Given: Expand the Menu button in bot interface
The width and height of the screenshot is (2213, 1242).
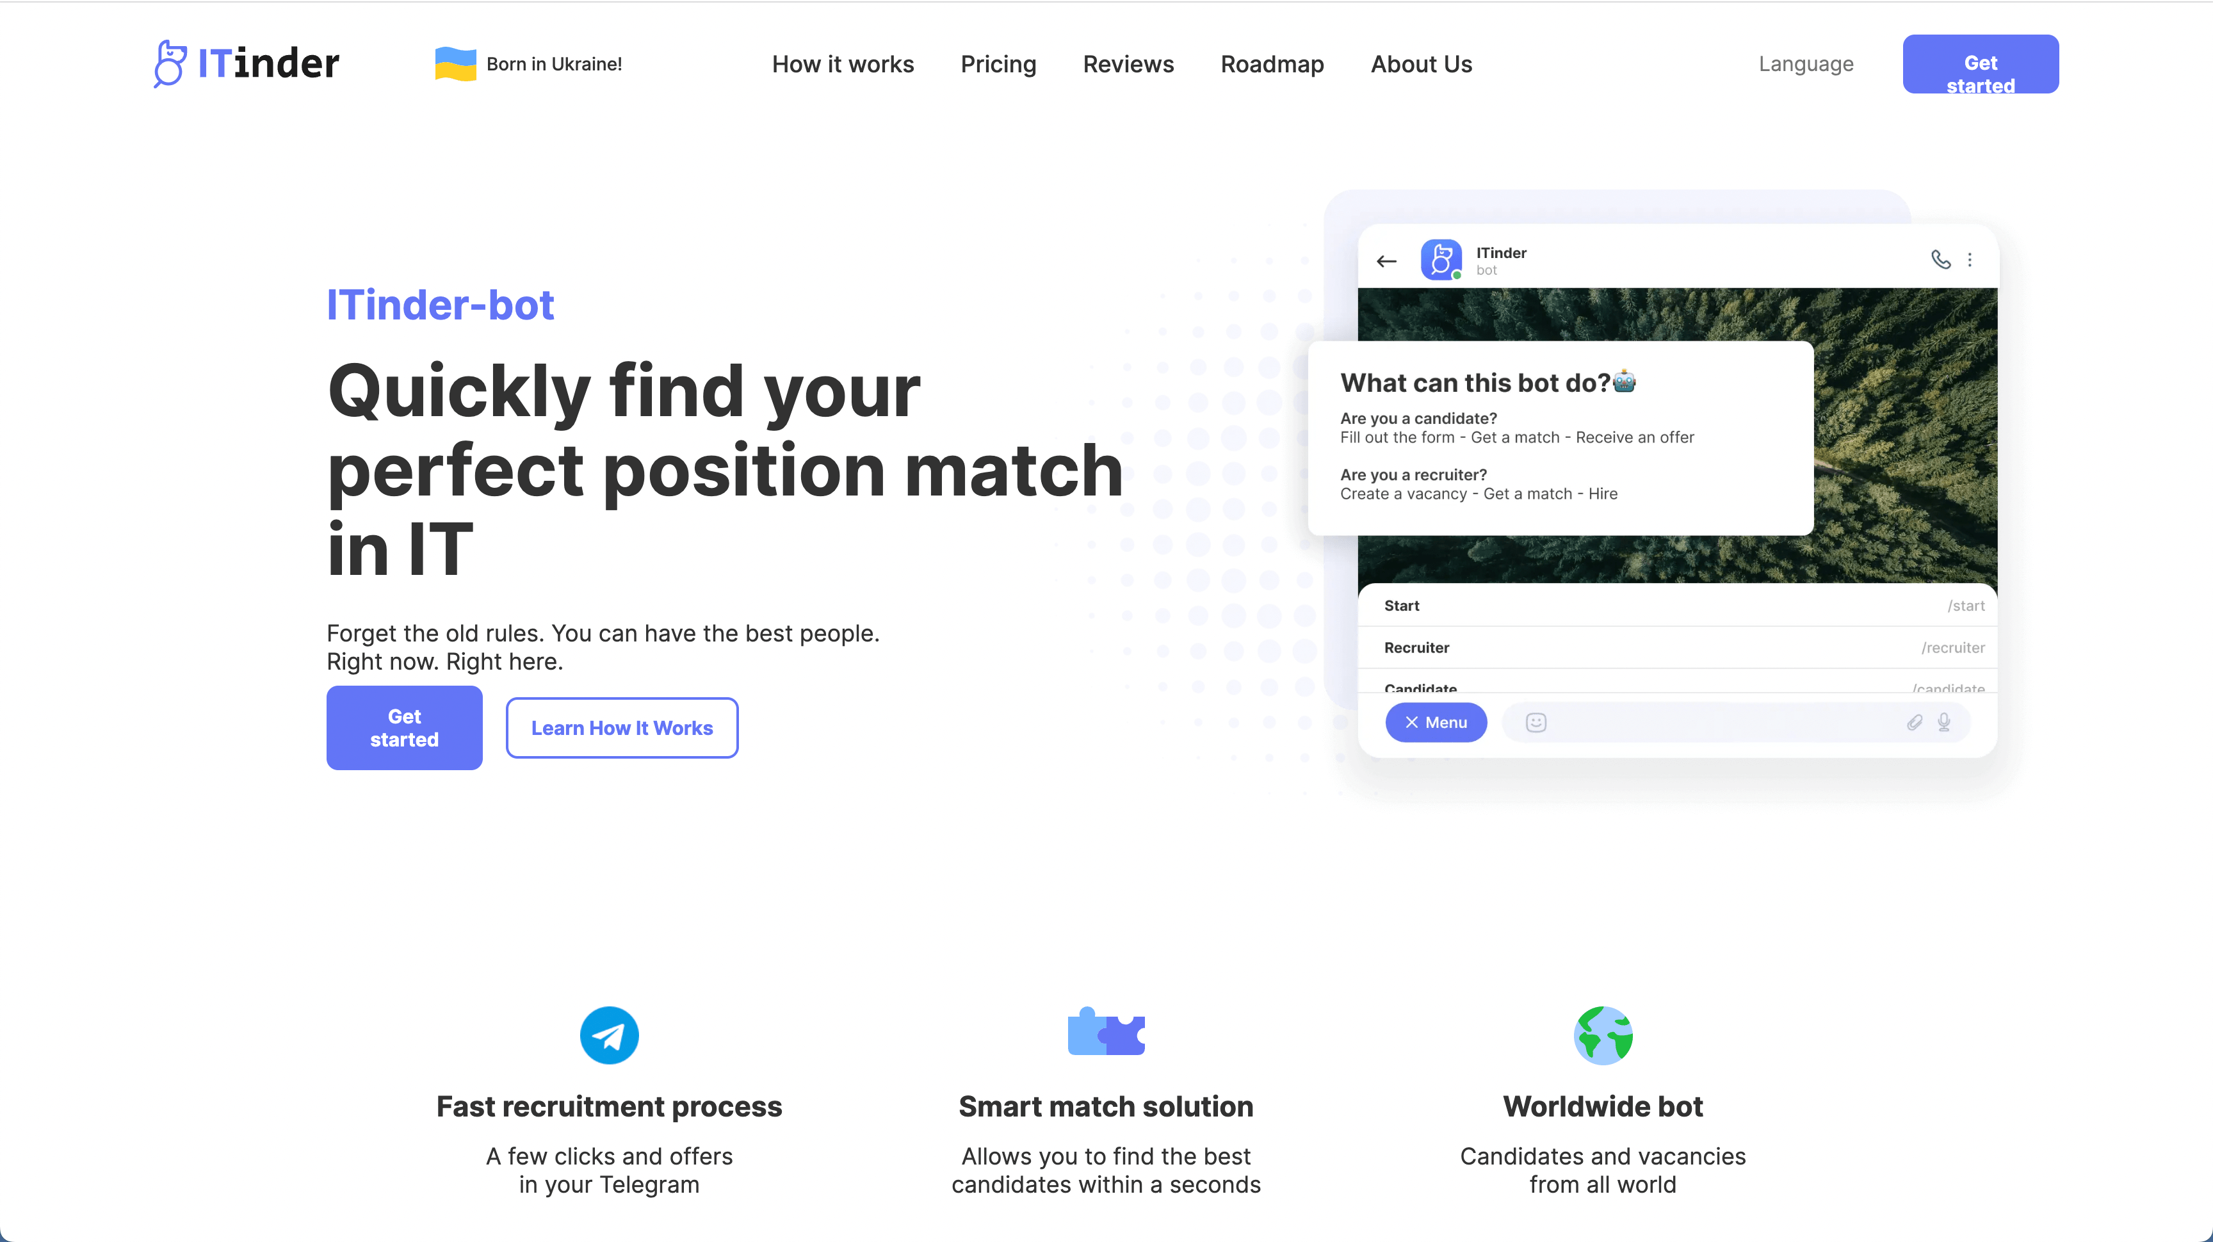Looking at the screenshot, I should point(1435,722).
